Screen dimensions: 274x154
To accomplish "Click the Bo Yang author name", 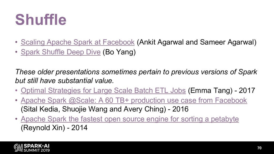I will tap(119, 52).
